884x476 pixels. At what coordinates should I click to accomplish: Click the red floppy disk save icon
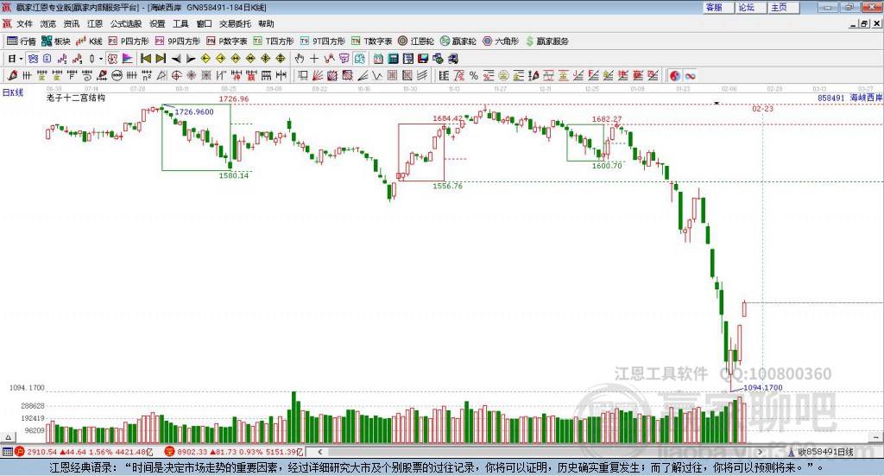[423, 58]
